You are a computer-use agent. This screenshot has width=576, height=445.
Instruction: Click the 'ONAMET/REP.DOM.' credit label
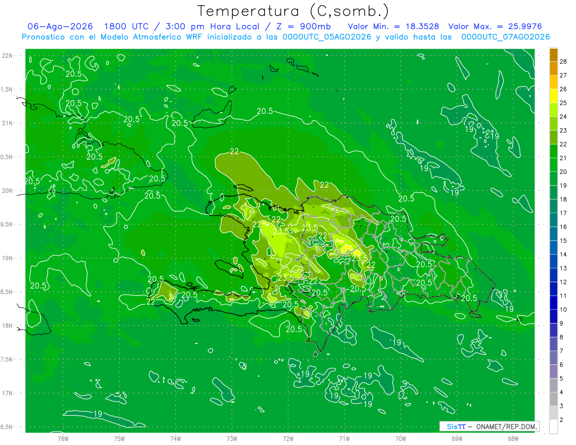click(506, 426)
